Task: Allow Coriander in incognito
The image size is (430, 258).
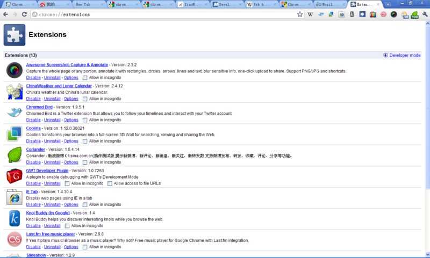Action: tap(85, 162)
